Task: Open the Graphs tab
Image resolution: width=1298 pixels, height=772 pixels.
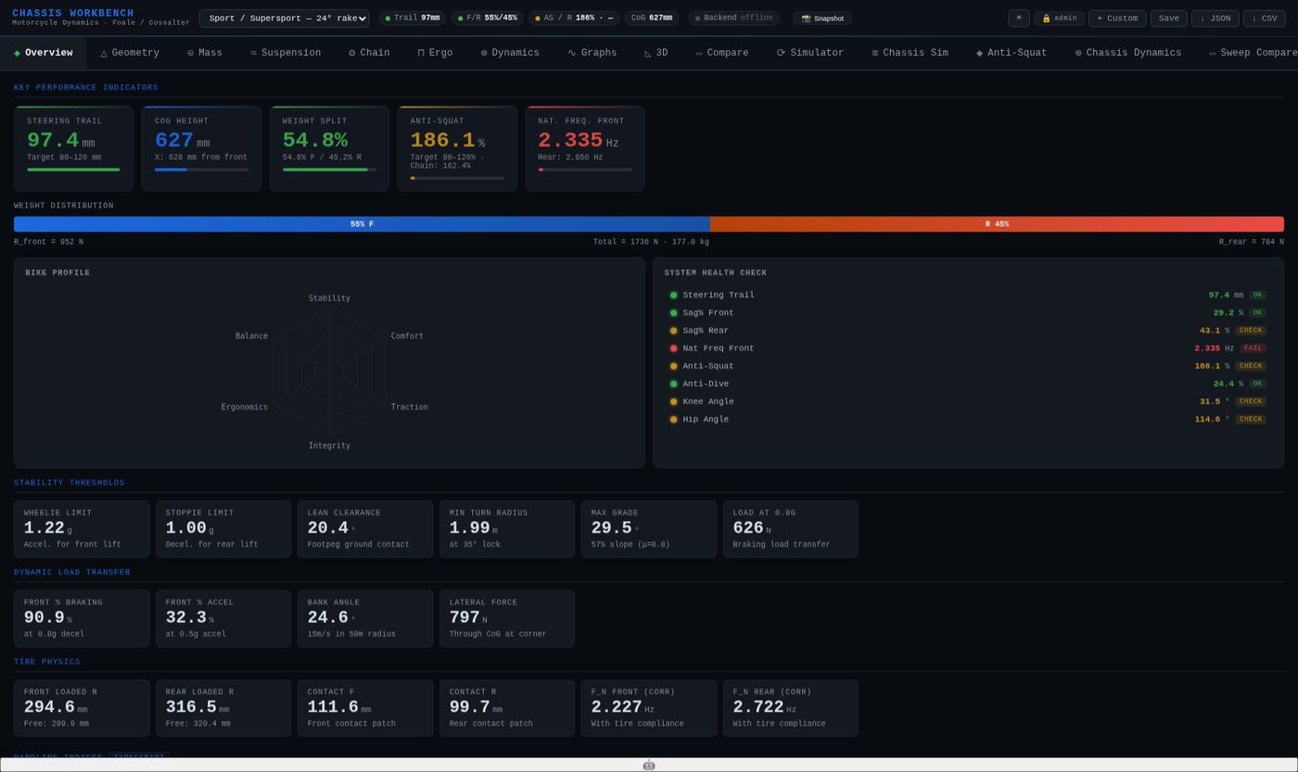Action: tap(592, 53)
